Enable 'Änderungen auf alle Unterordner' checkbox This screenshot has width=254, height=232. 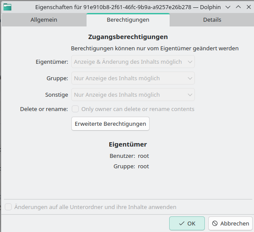click(8, 207)
